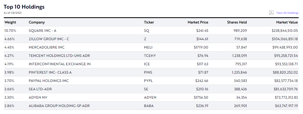
Task: Click the ADYEN ticker symbol
Action: click(x=150, y=98)
